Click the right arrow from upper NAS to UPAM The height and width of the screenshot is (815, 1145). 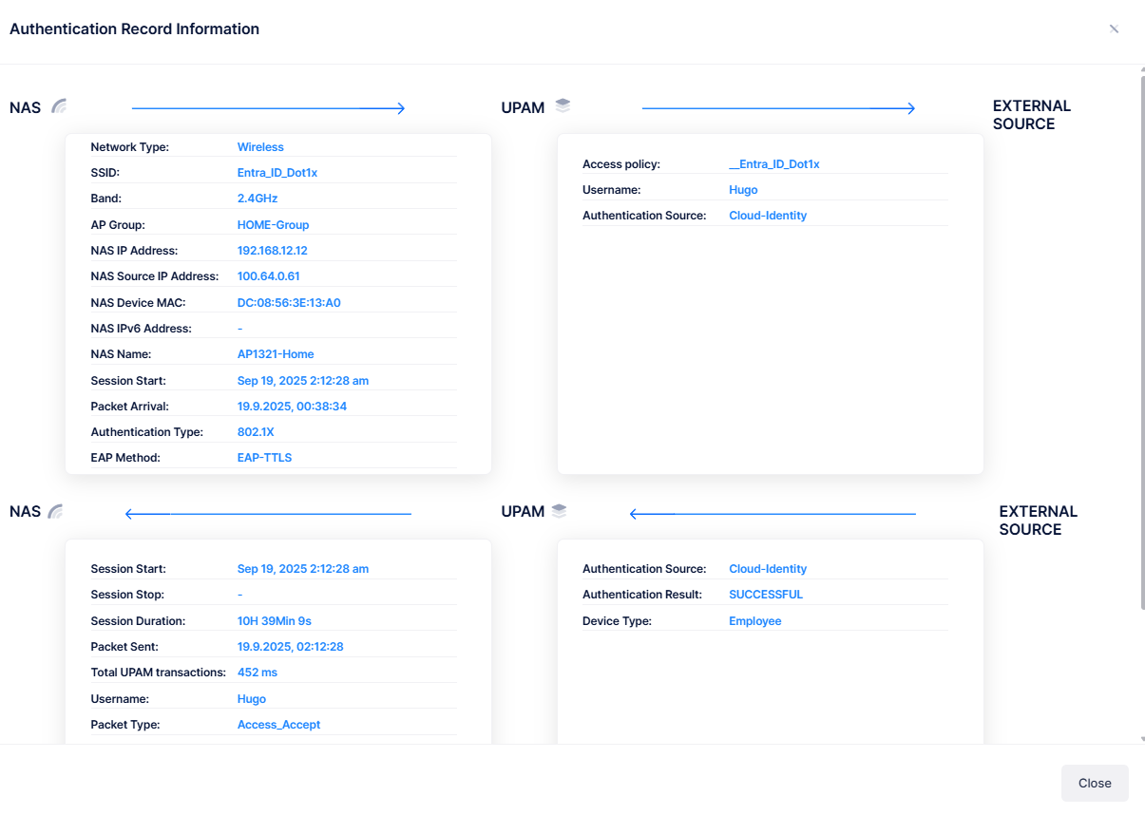click(x=268, y=108)
